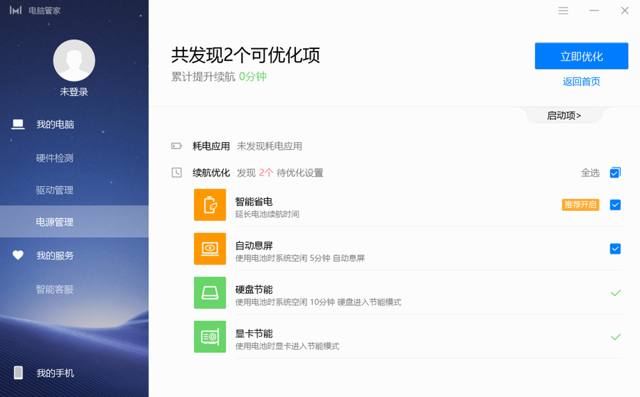
Task: Toggle the 全选 select-all checkbox
Action: coord(615,173)
